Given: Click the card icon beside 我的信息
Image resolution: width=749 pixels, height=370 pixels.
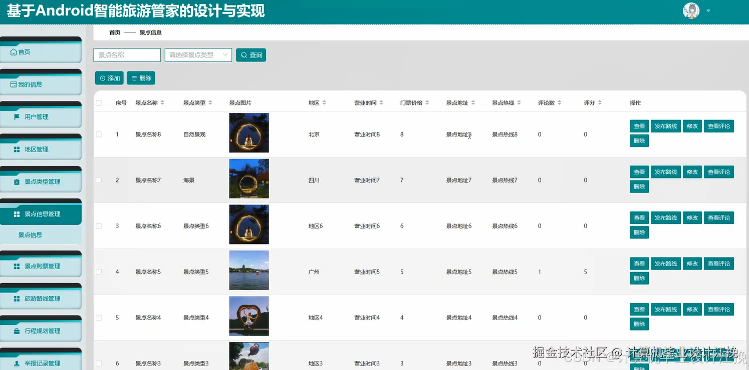Looking at the screenshot, I should tap(14, 84).
